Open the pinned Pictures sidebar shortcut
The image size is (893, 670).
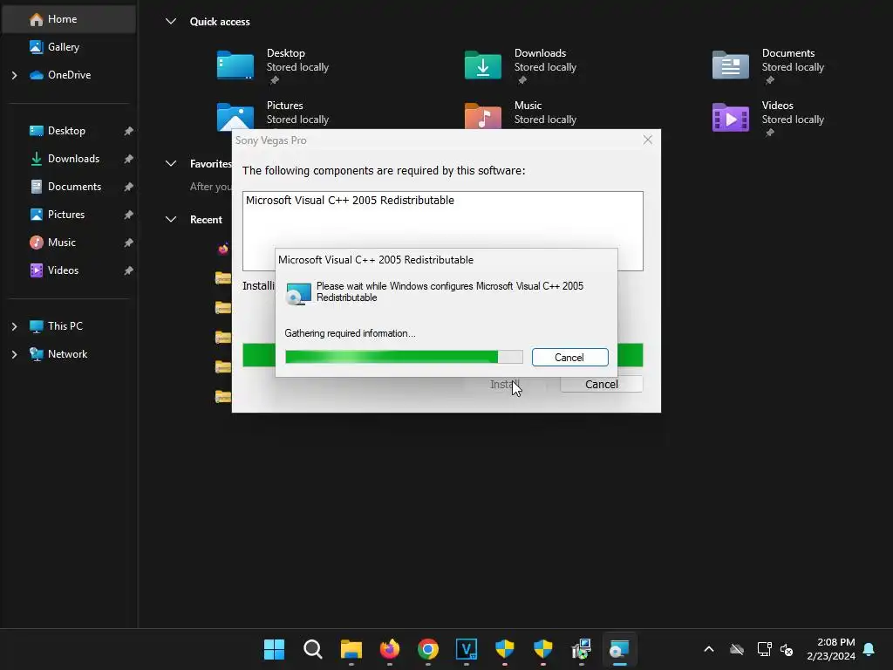point(66,215)
